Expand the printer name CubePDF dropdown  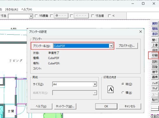point(111,46)
